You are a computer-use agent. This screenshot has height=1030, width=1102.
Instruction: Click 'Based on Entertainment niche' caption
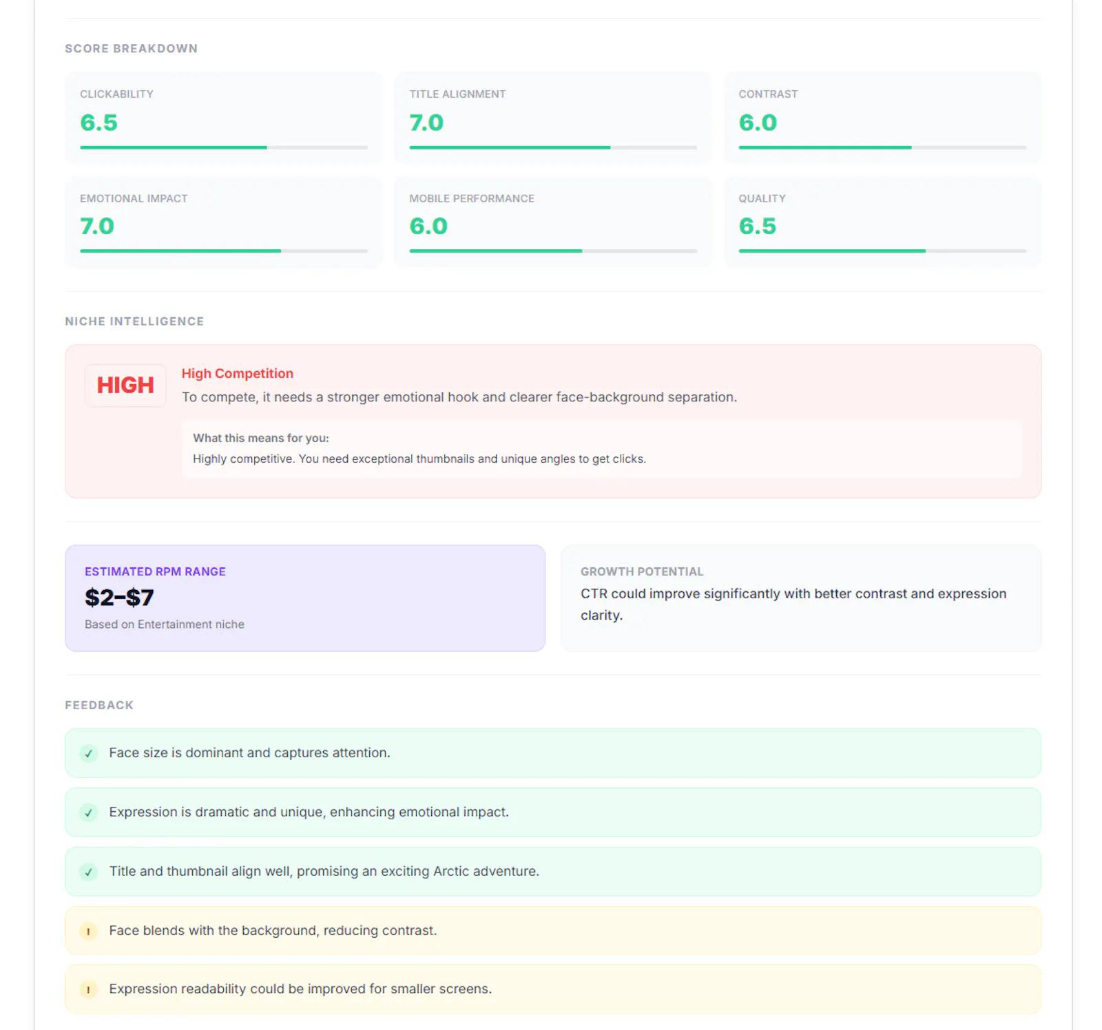point(165,624)
